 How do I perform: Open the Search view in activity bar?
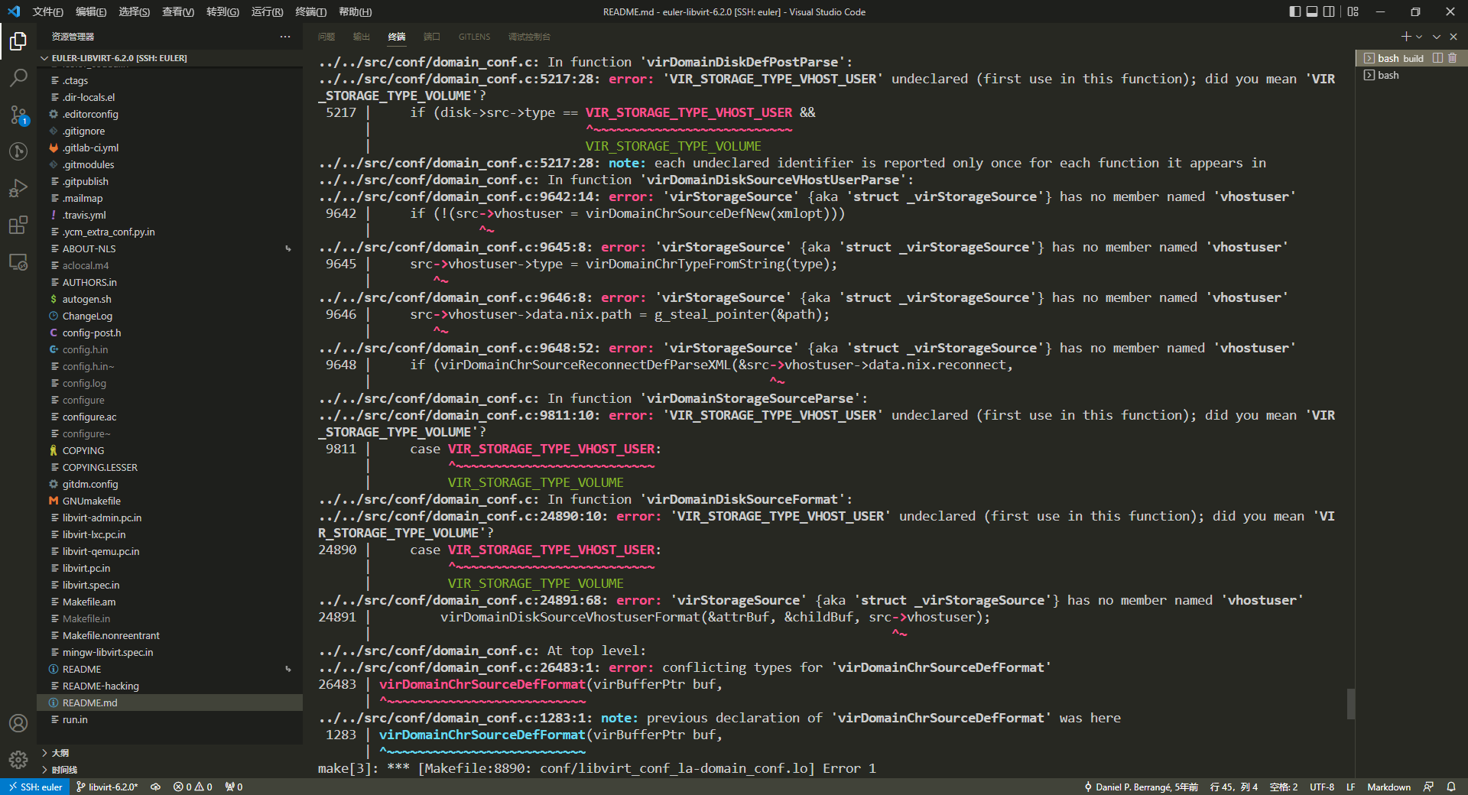pos(18,77)
